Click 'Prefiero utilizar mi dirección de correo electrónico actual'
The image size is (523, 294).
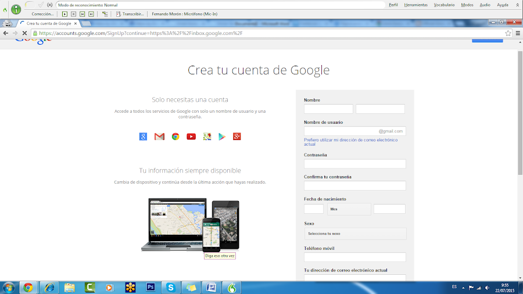point(350,142)
